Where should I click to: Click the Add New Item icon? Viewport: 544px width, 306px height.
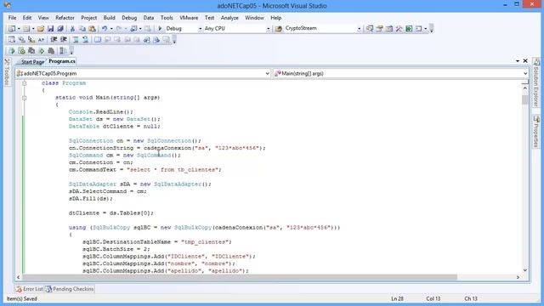point(26,28)
